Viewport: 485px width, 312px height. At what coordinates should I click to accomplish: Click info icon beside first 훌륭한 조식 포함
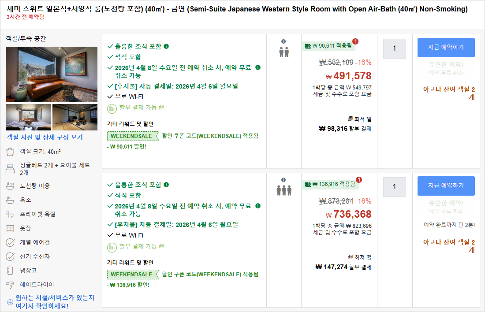(167, 46)
